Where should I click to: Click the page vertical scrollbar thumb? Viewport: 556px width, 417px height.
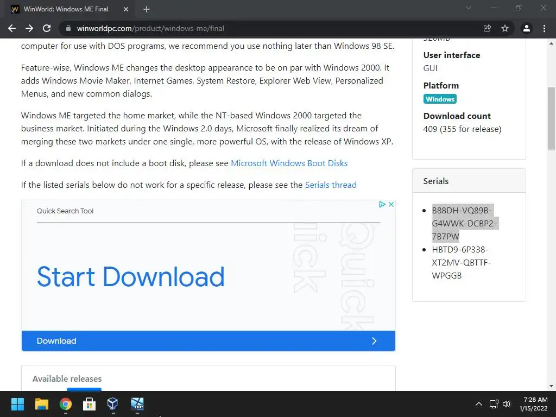point(551,119)
